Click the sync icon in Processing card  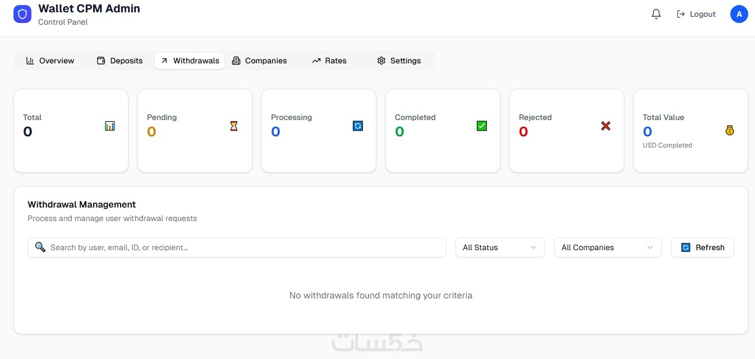[x=358, y=126]
